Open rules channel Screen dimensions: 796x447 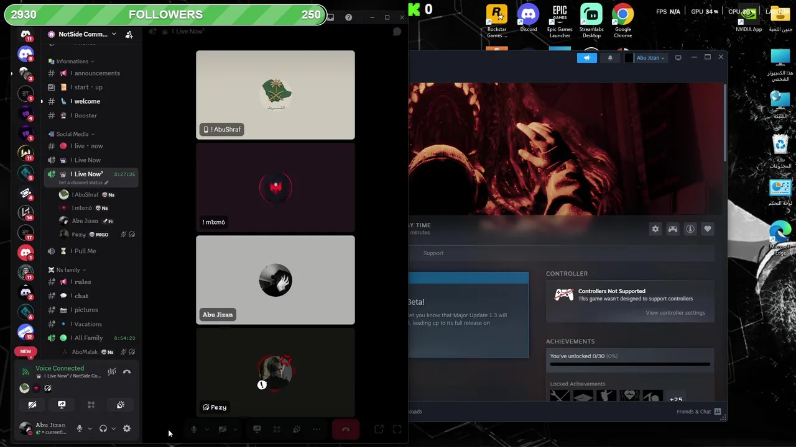(x=91, y=282)
